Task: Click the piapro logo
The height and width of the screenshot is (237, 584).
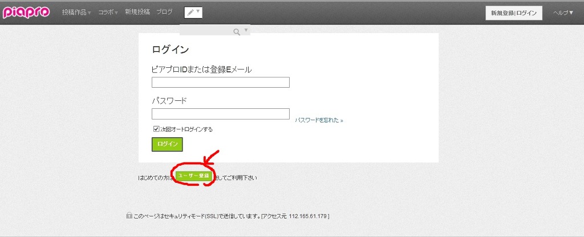Action: click(26, 13)
